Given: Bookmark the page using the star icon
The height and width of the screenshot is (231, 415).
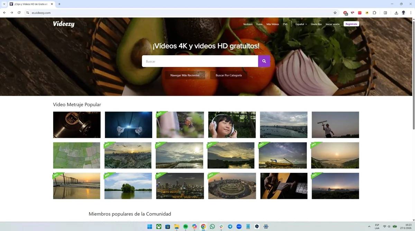Looking at the screenshot, I should (335, 12).
